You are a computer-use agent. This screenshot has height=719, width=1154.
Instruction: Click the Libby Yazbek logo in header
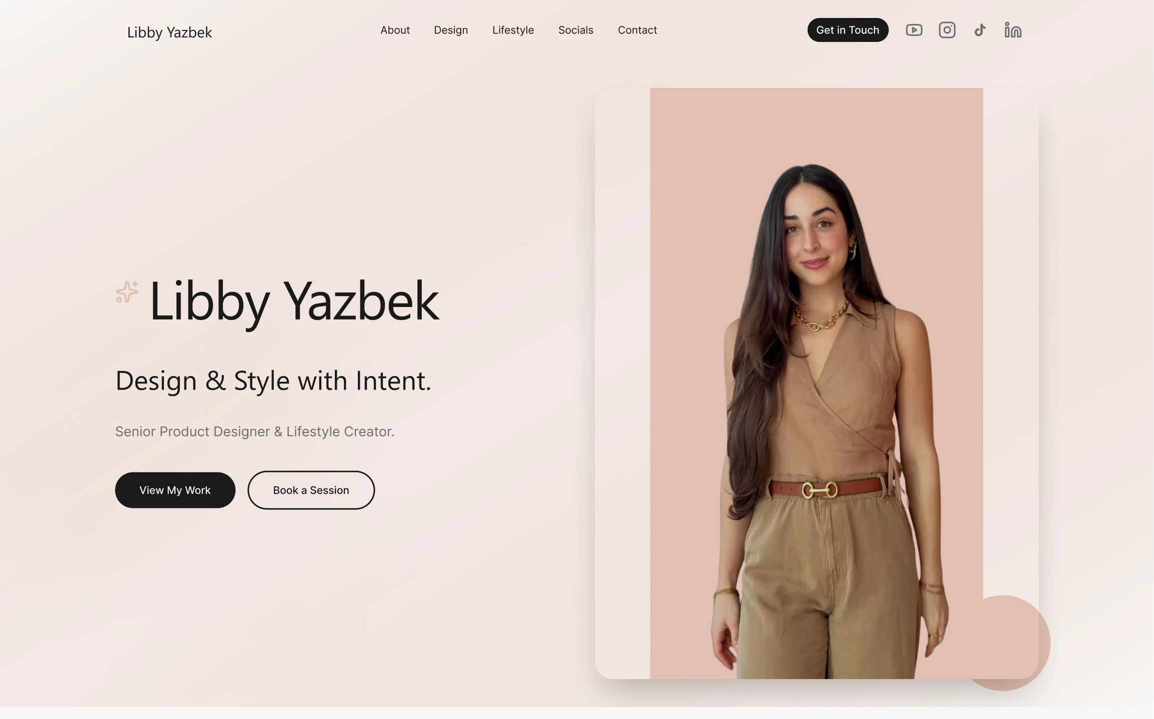169,32
